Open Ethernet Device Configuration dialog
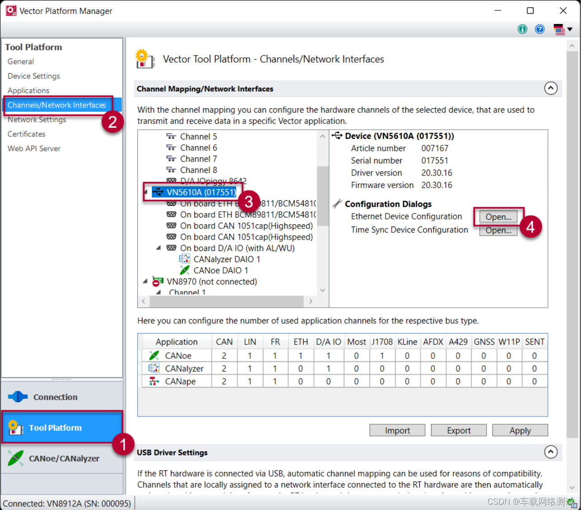Screen dimensions: 581x510 tap(498, 217)
